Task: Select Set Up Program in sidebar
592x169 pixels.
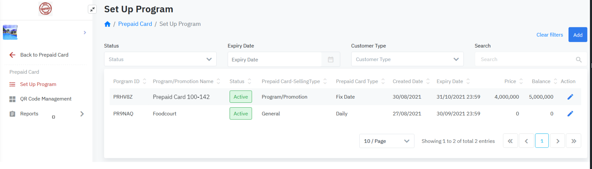Action: click(x=38, y=84)
